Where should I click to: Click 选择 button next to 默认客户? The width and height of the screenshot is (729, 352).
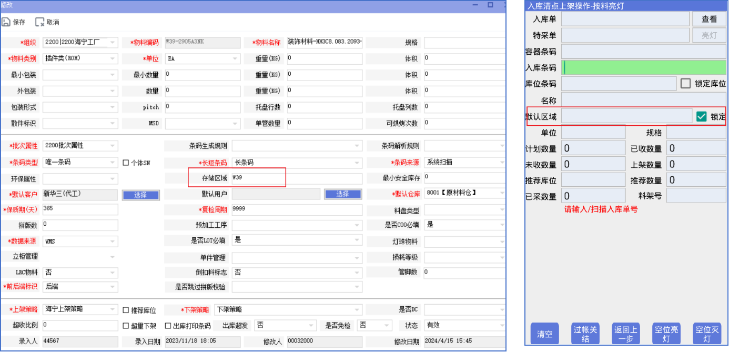coord(140,195)
